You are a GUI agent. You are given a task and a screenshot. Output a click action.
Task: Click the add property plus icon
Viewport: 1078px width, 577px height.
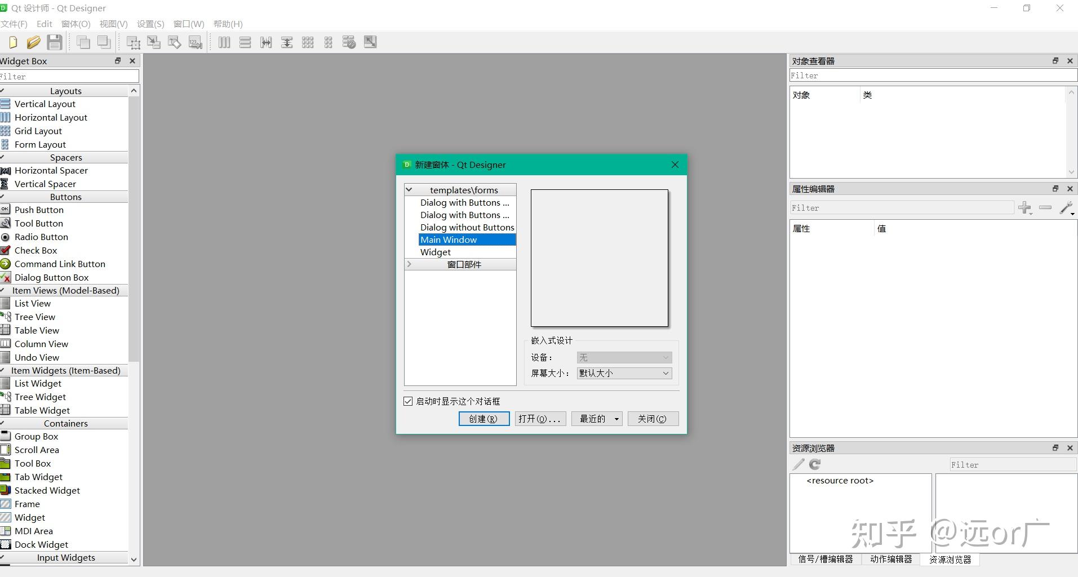(x=1025, y=208)
